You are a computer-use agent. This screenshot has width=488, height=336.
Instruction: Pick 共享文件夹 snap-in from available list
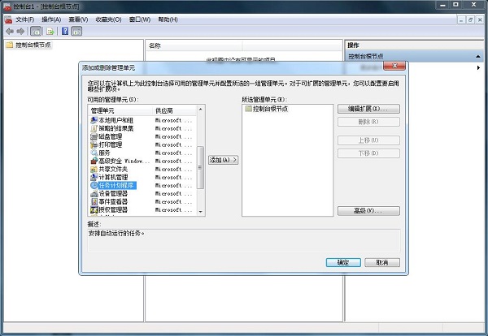(x=112, y=169)
